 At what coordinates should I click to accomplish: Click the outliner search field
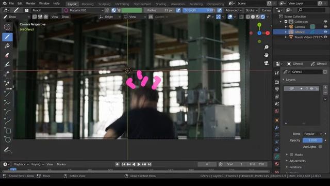(311, 10)
